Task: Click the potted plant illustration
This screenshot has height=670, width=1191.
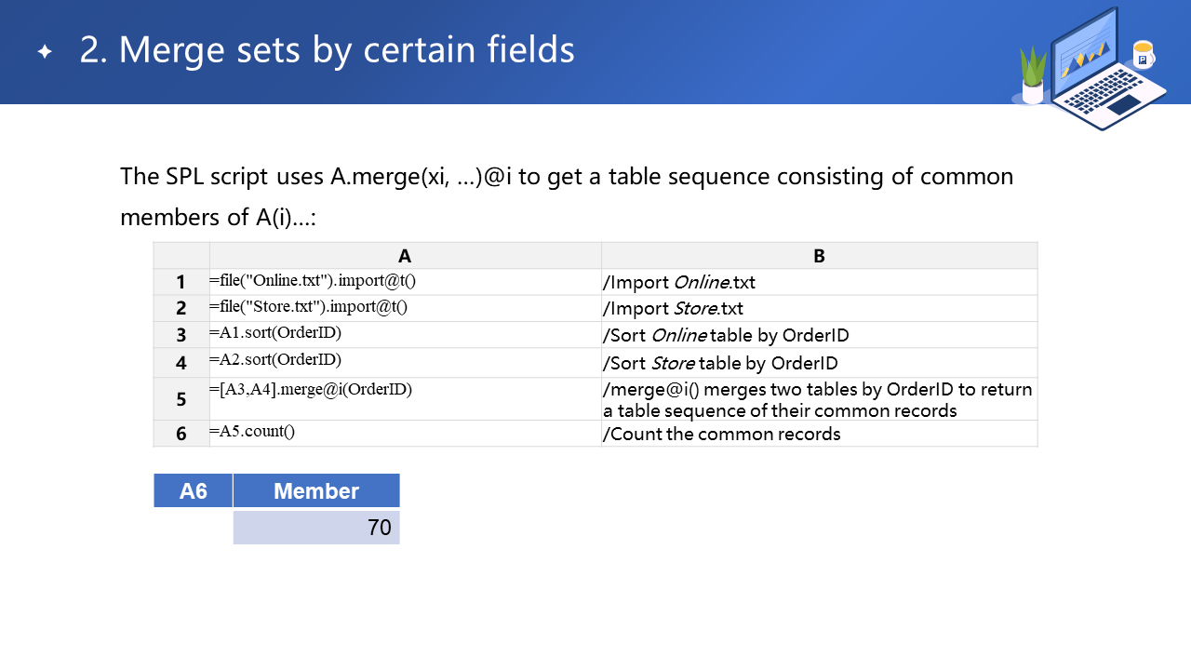Action: tap(1033, 76)
